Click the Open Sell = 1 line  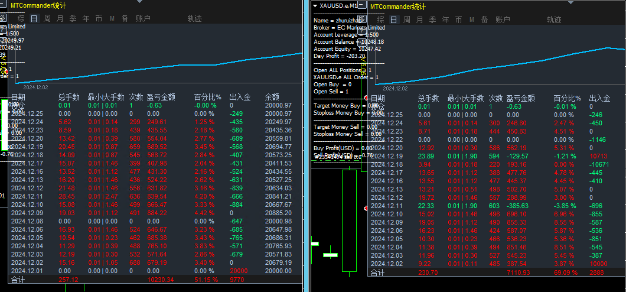pos(330,92)
